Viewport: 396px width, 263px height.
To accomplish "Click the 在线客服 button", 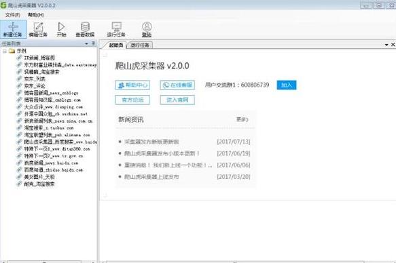I will pos(177,85).
